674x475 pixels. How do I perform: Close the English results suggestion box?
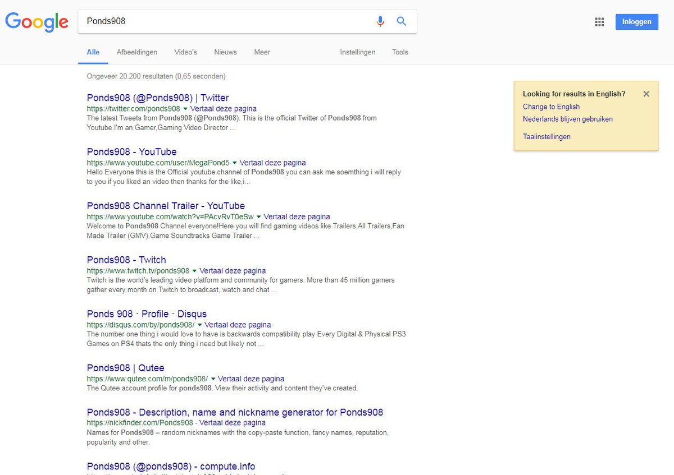point(646,94)
